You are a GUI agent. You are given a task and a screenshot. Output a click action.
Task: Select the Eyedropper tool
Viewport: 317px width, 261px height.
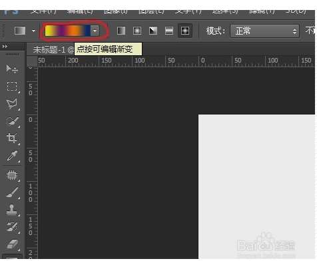click(12, 156)
